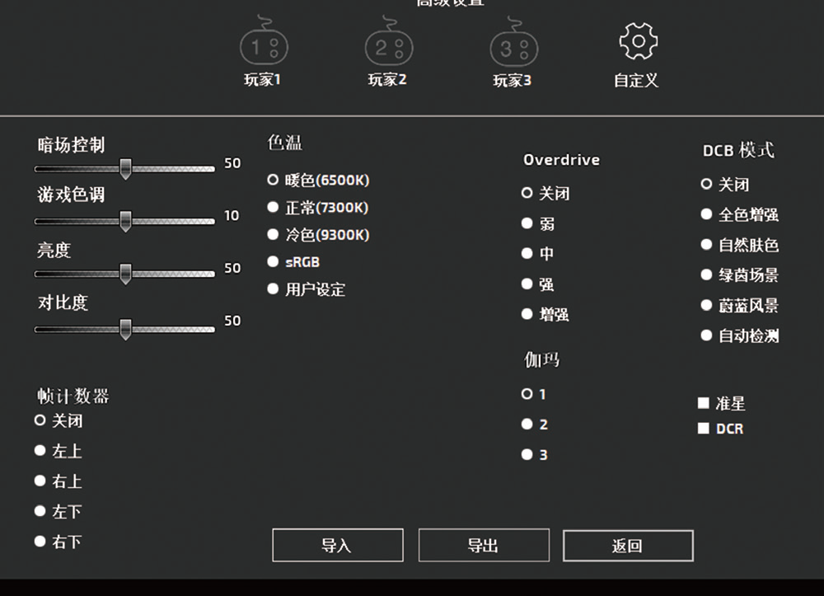The height and width of the screenshot is (596, 824).
Task: Select the 玩家3 gamepad profile icon
Action: [513, 45]
